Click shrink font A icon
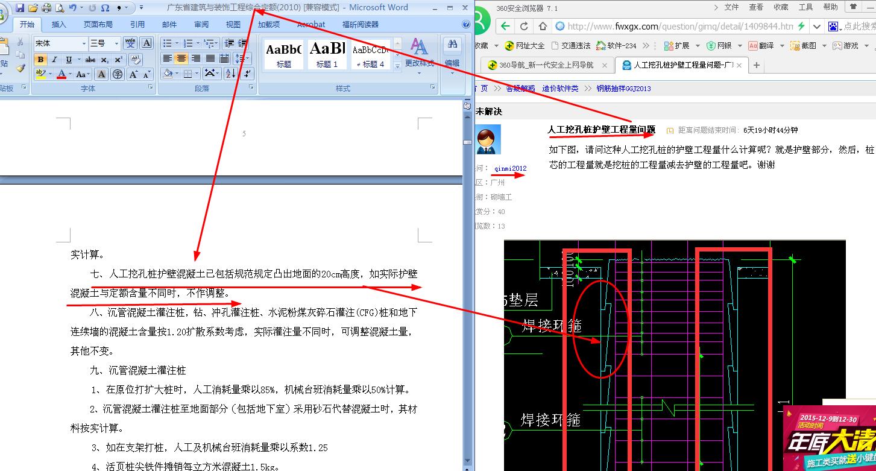Viewport: 876px width, 471px height. point(148,74)
